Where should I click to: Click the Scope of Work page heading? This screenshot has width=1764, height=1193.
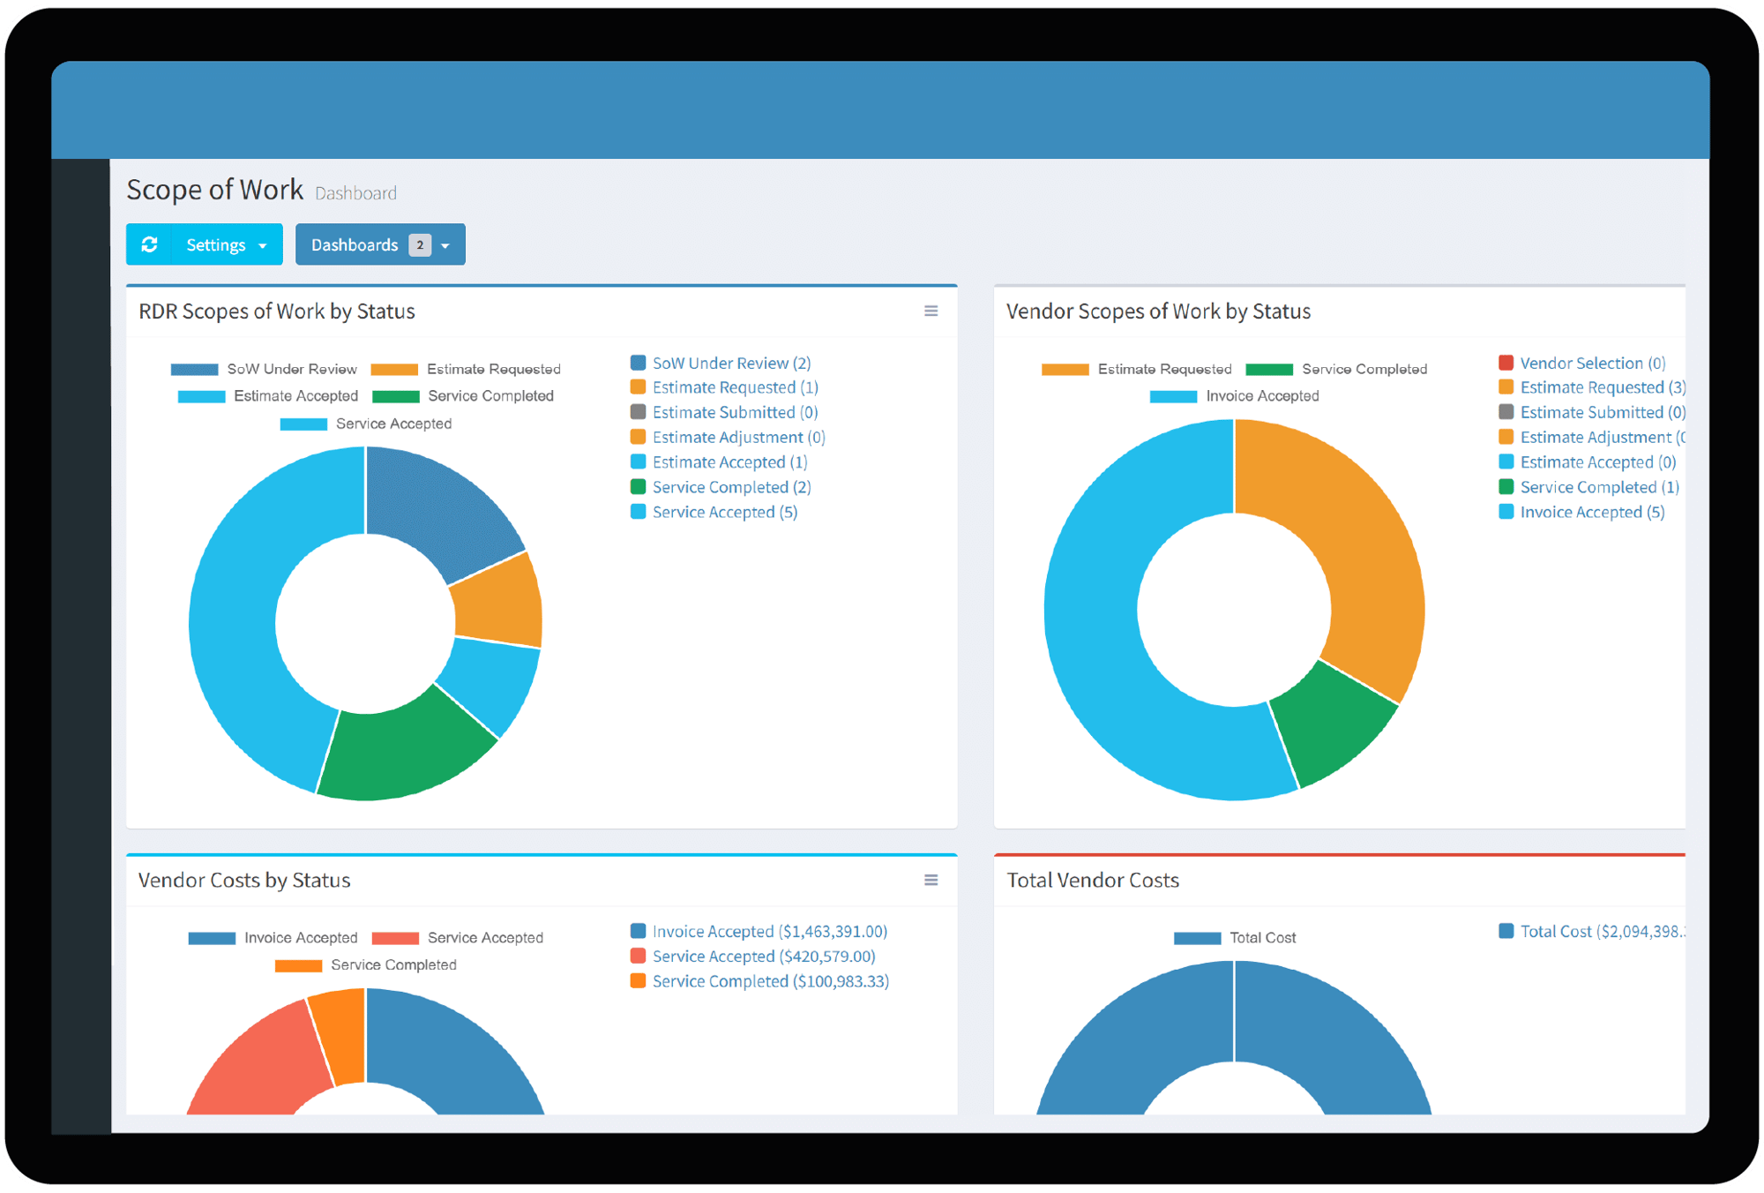(x=214, y=190)
